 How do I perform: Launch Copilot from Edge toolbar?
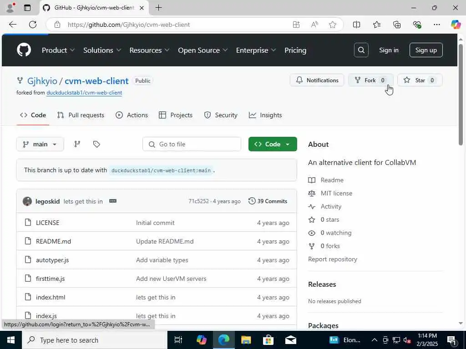[x=456, y=25]
